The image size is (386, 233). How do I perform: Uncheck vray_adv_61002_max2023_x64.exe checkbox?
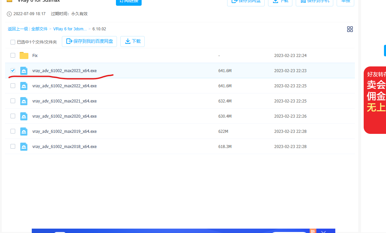13,70
